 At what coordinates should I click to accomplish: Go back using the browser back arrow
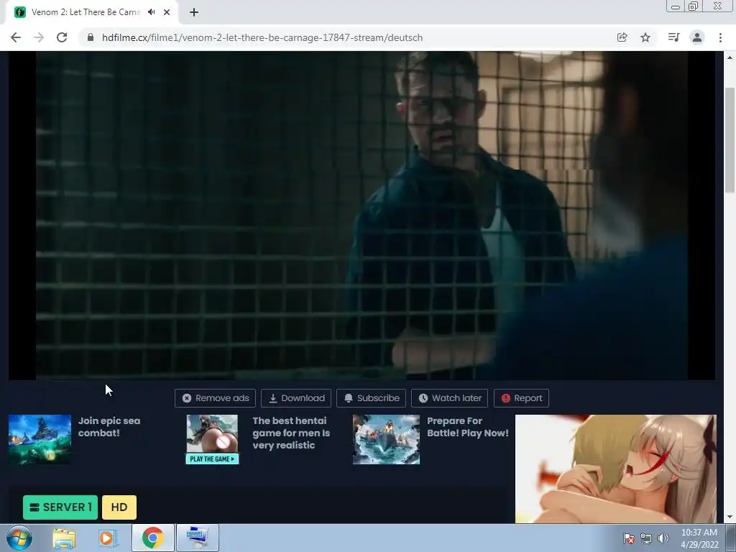coord(16,37)
